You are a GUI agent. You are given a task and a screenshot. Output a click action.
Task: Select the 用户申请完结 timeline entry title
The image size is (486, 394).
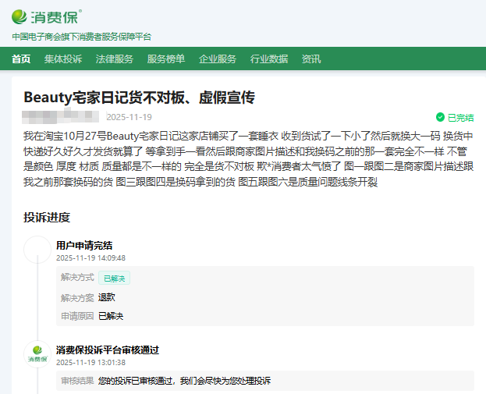[x=84, y=245]
